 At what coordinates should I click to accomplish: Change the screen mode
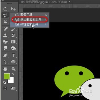click(13, 88)
